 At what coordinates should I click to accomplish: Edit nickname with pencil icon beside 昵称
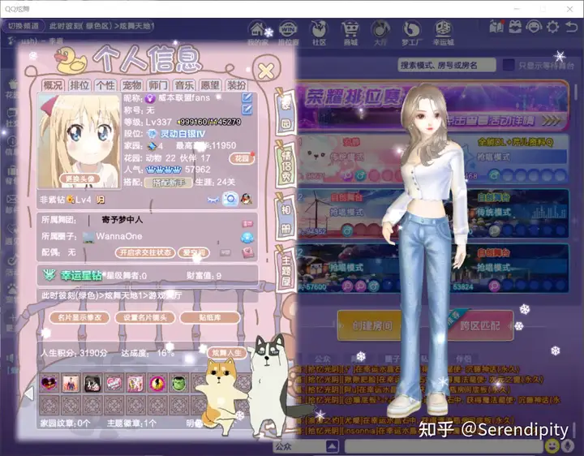(x=247, y=97)
